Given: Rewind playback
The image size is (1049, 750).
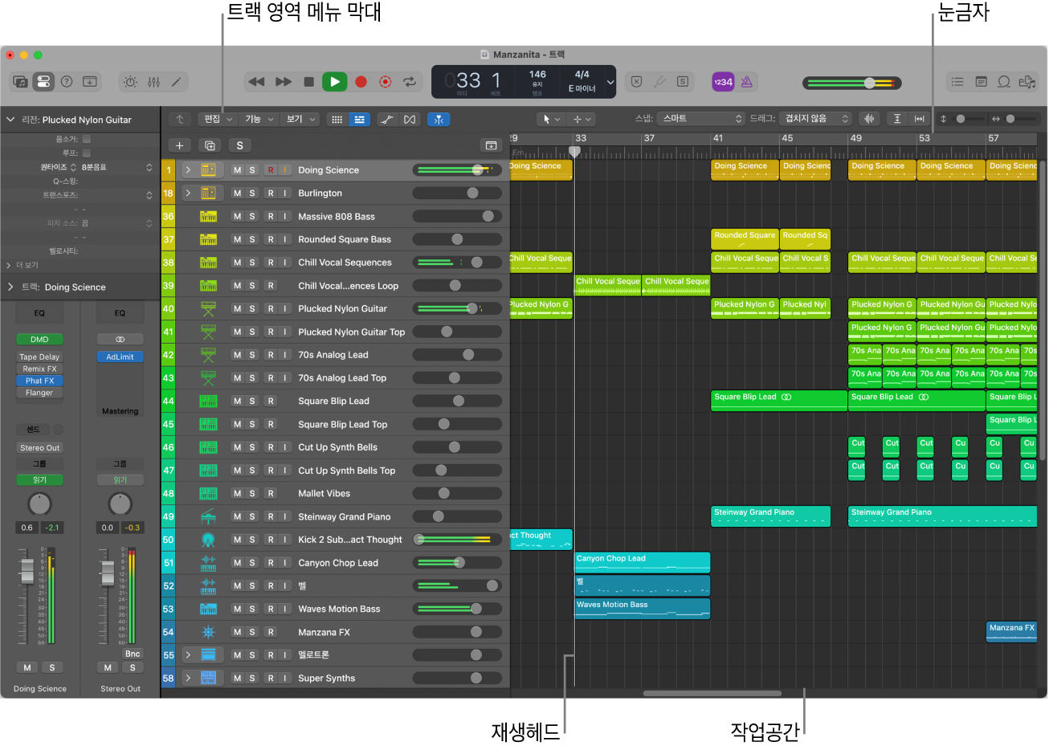Looking at the screenshot, I should tap(256, 82).
